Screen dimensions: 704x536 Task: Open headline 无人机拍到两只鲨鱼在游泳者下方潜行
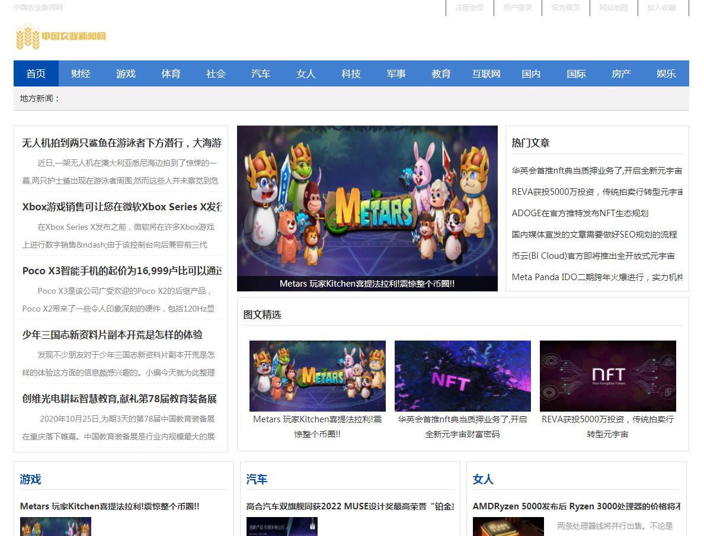tap(121, 143)
